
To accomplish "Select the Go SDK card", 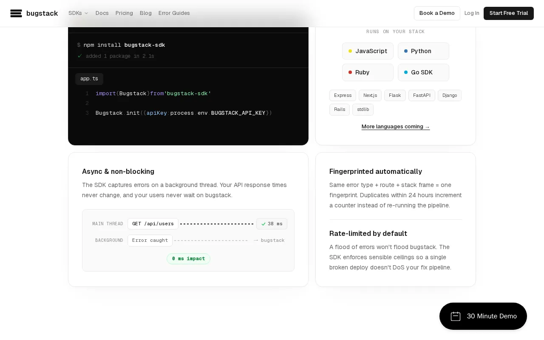I will click(423, 72).
